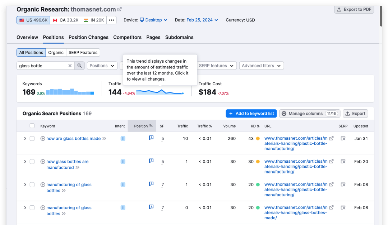Open the URL external-link icon for 'how are glass bottles made'
388x225 pixels.
tap(331, 138)
